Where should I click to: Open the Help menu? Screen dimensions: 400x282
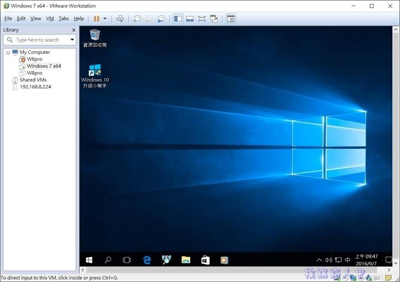click(79, 19)
